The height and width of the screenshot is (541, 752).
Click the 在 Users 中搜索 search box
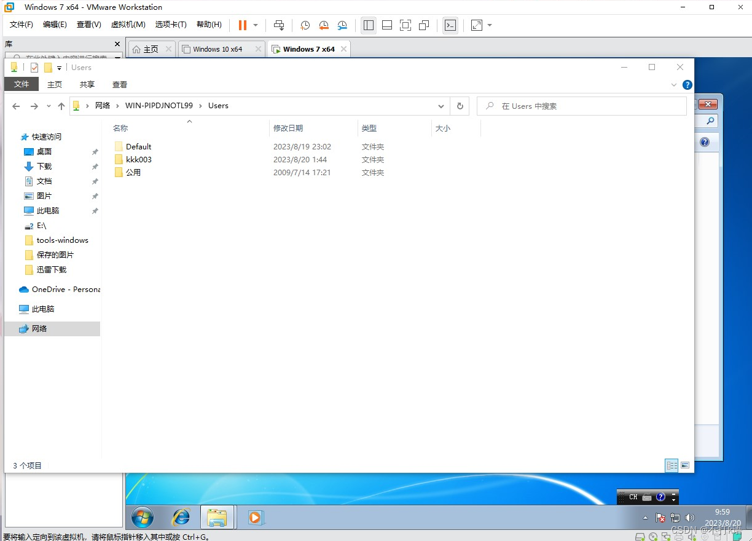tap(581, 106)
